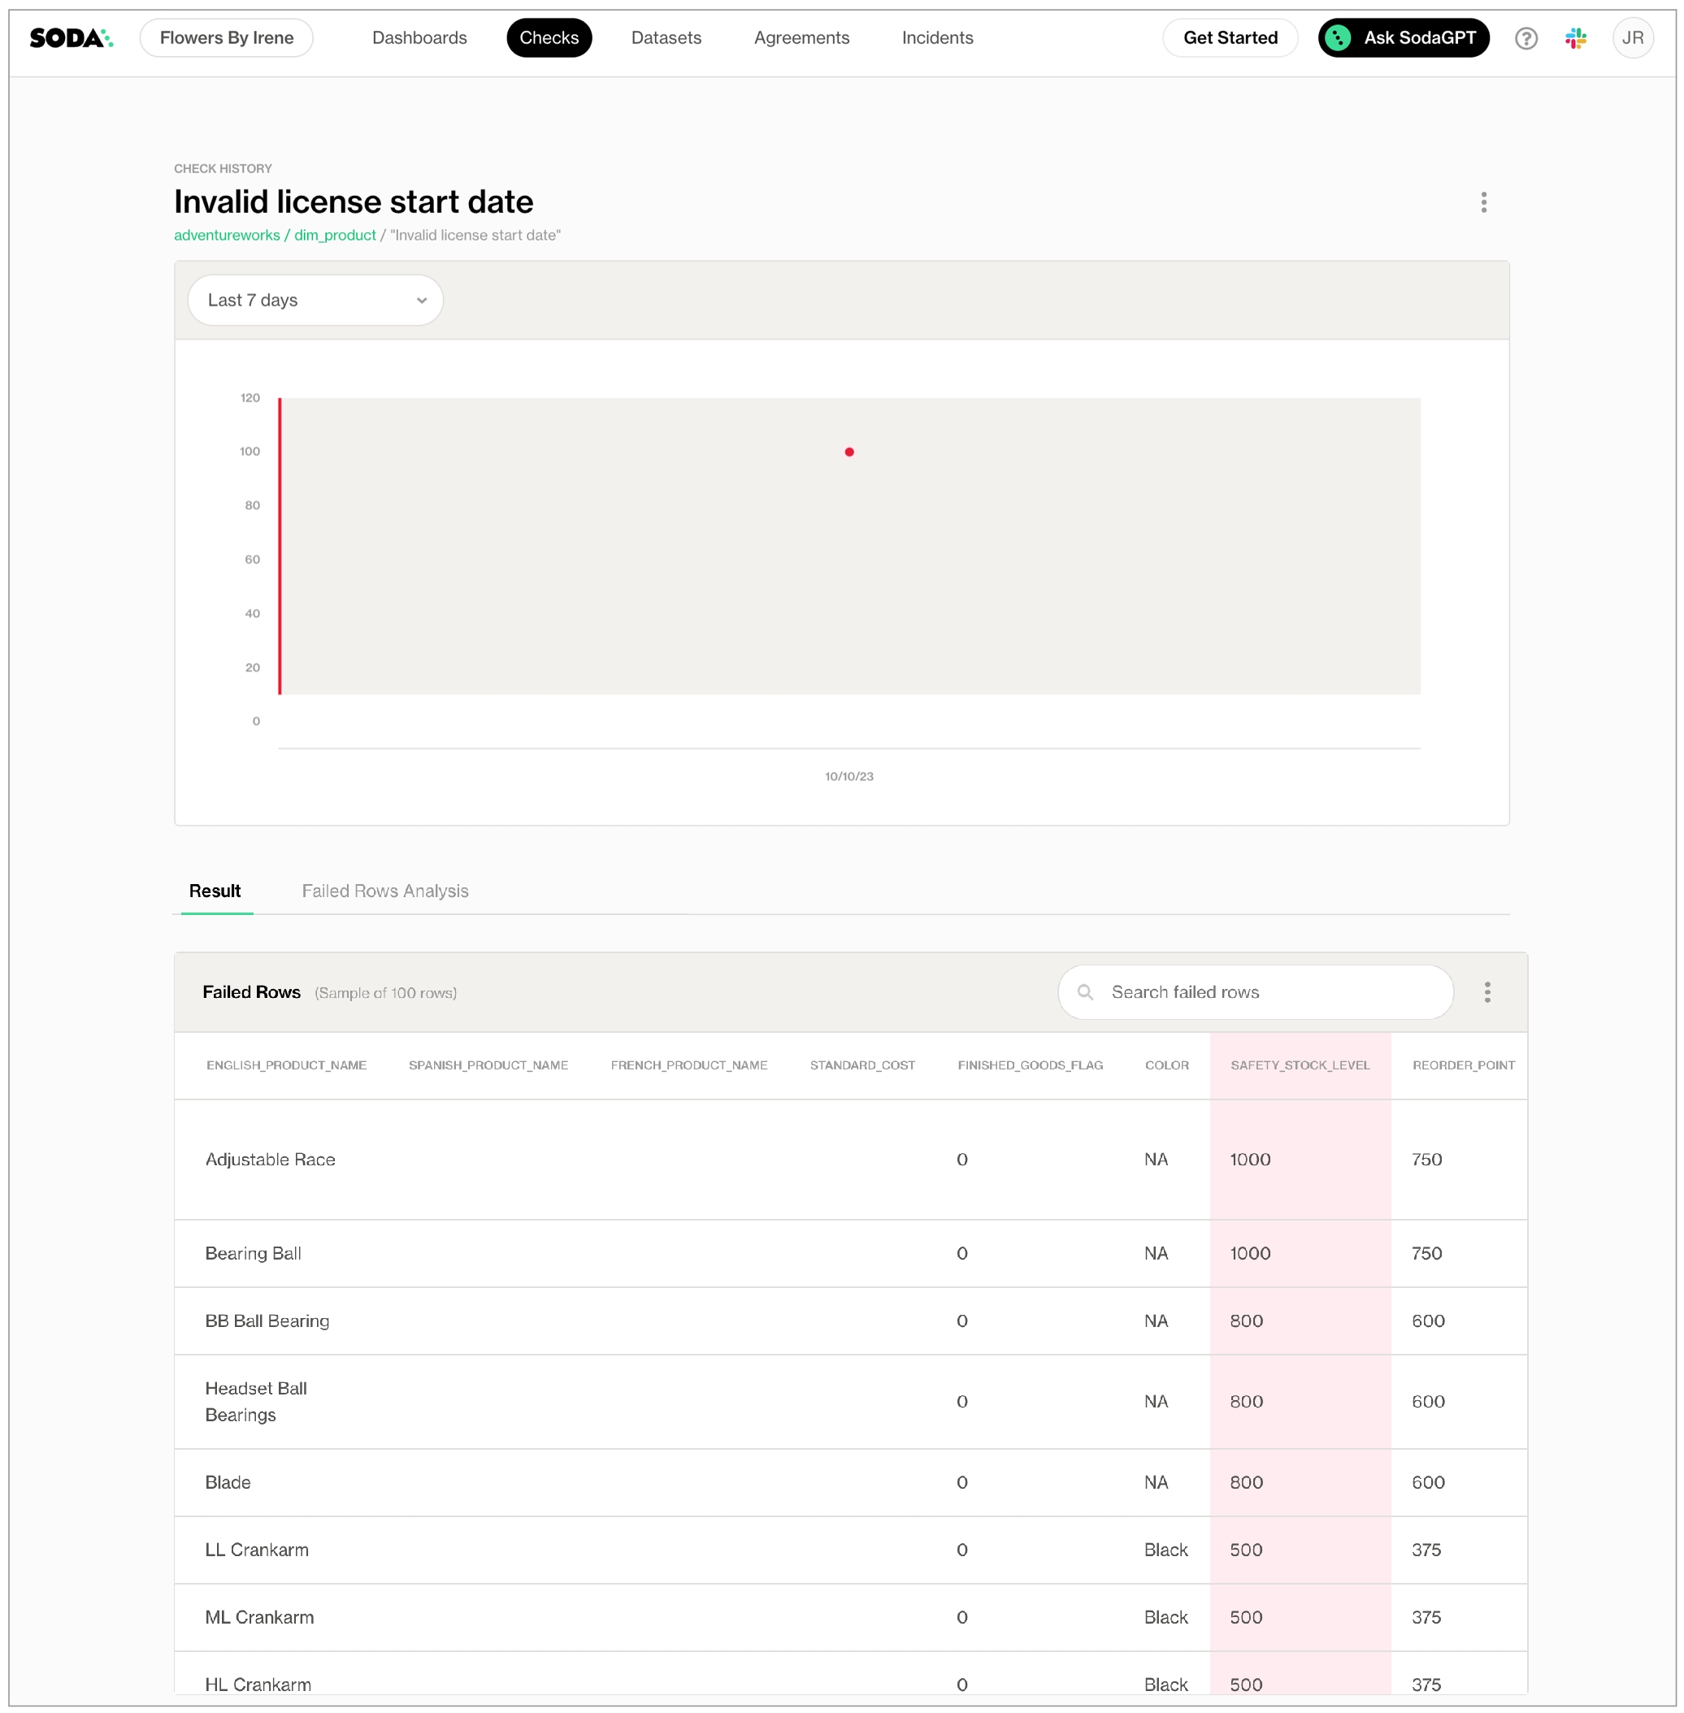Open Flowers By Irene organization selector
Screen dimensions: 1684x1713
227,38
